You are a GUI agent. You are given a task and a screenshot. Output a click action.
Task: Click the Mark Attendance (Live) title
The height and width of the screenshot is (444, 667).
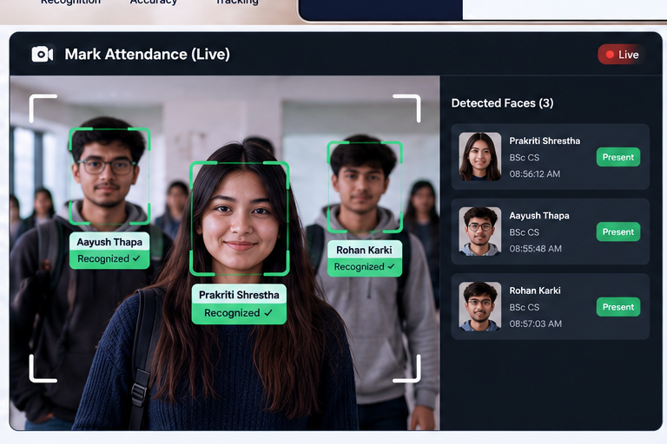tap(147, 55)
